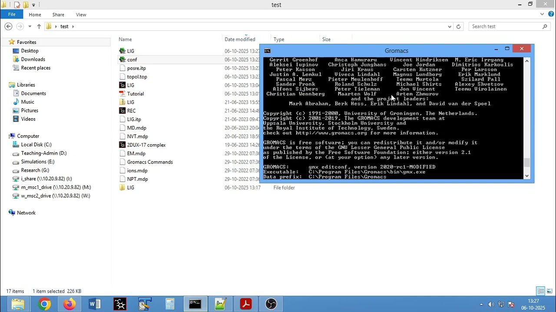Expand the ribbon with the chevron arrow

pyautogui.click(x=542, y=14)
